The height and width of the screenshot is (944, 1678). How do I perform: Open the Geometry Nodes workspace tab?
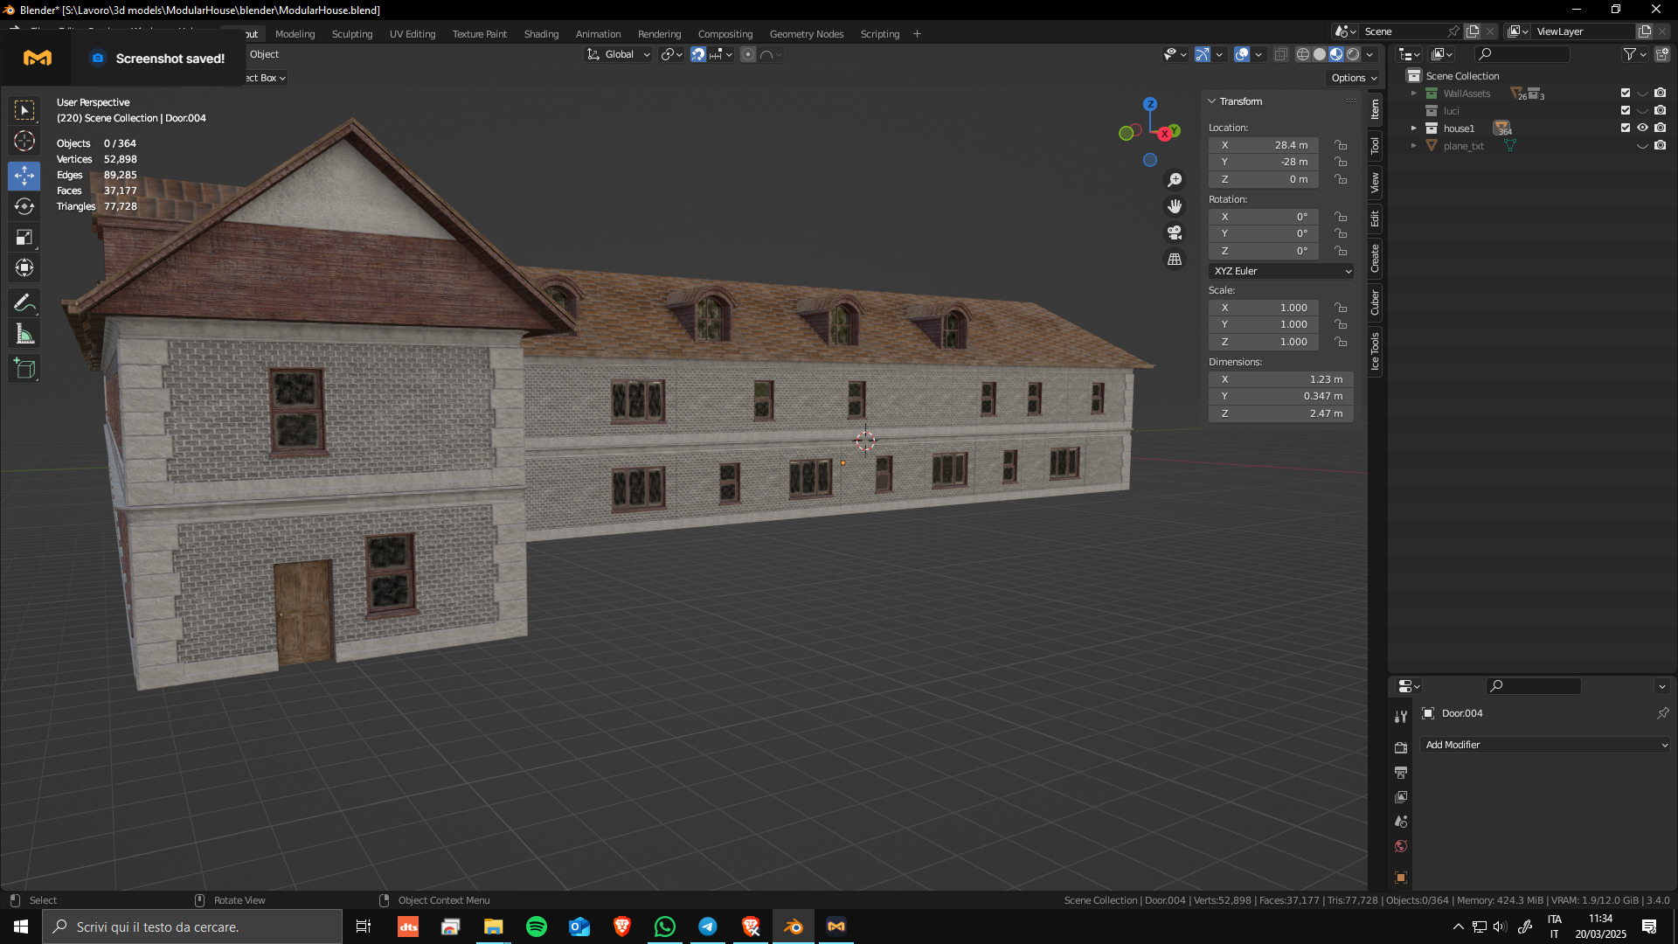pos(807,34)
